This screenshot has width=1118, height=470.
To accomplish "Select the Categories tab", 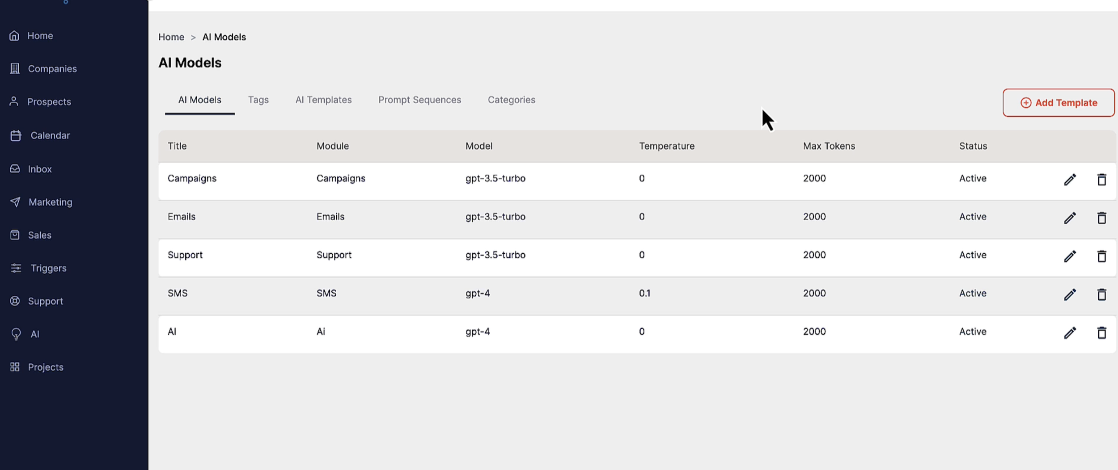I will [x=511, y=100].
